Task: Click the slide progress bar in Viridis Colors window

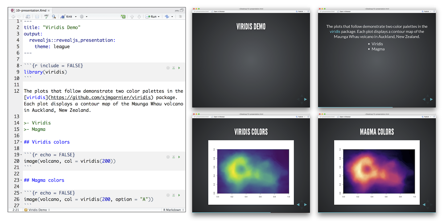Action: click(251, 212)
